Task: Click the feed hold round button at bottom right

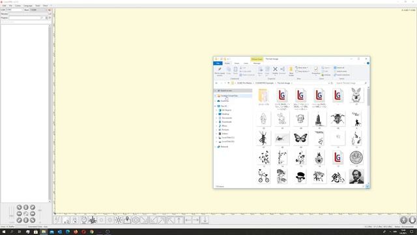Action: tap(412, 220)
